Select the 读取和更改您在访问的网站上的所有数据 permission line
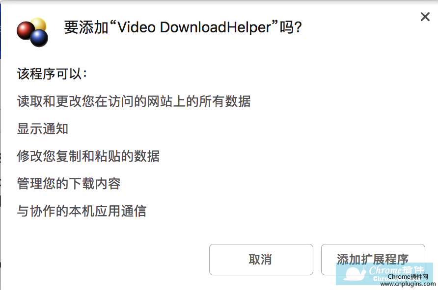This screenshot has height=290, width=438. pyautogui.click(x=134, y=101)
